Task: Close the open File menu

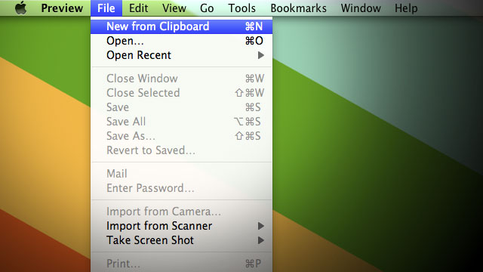Action: 106,8
